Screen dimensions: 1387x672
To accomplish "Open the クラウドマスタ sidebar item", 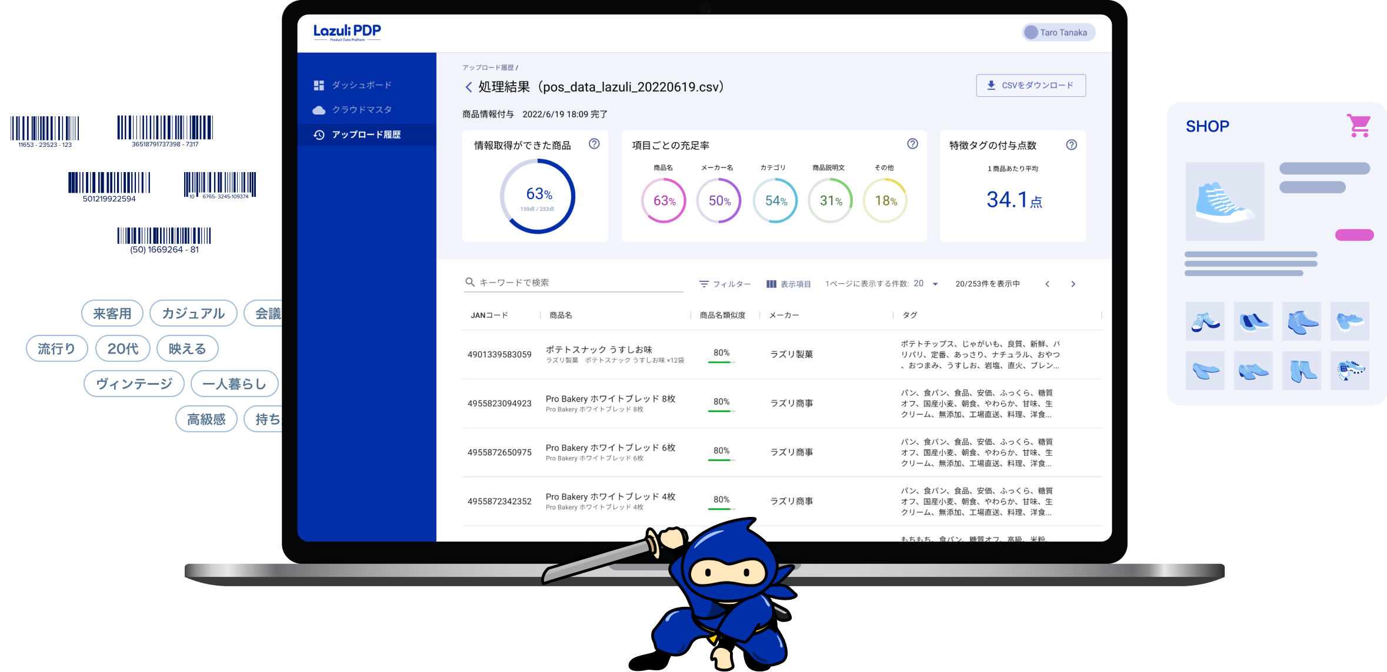I will pyautogui.click(x=361, y=110).
